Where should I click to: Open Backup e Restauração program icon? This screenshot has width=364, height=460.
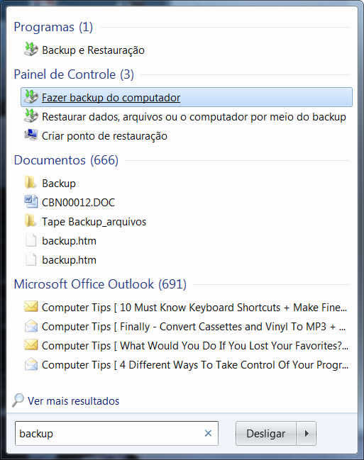click(x=31, y=50)
